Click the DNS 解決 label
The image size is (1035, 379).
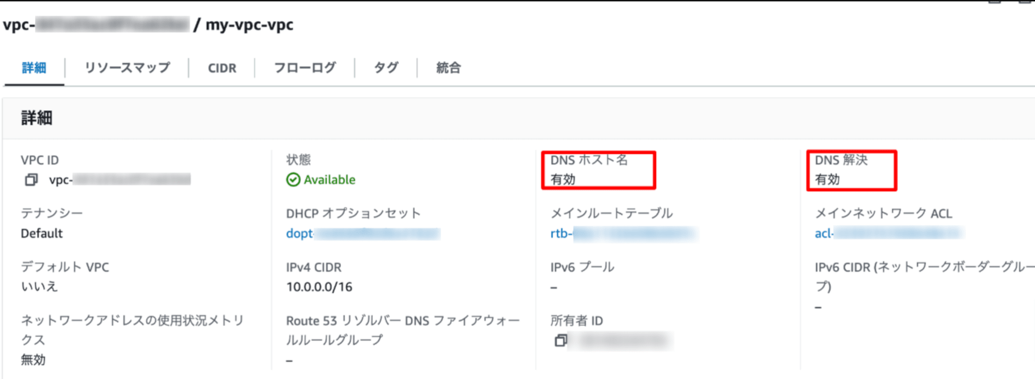click(841, 160)
